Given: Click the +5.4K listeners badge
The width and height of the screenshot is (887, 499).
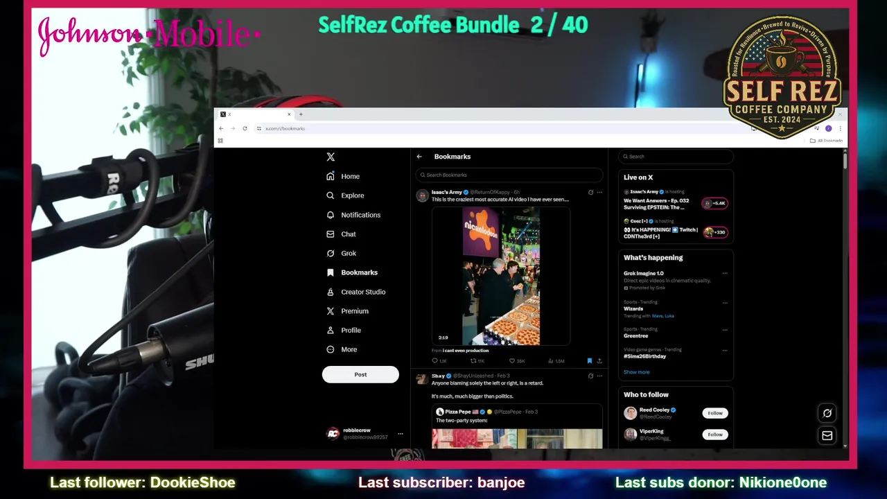Looking at the screenshot, I should pyautogui.click(x=714, y=203).
